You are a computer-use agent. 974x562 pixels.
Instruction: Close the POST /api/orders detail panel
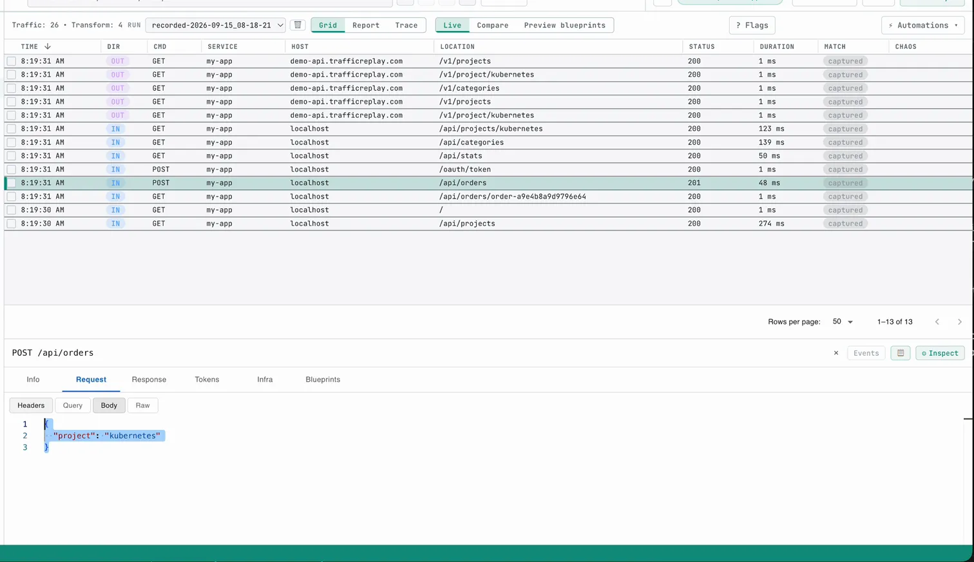click(836, 353)
